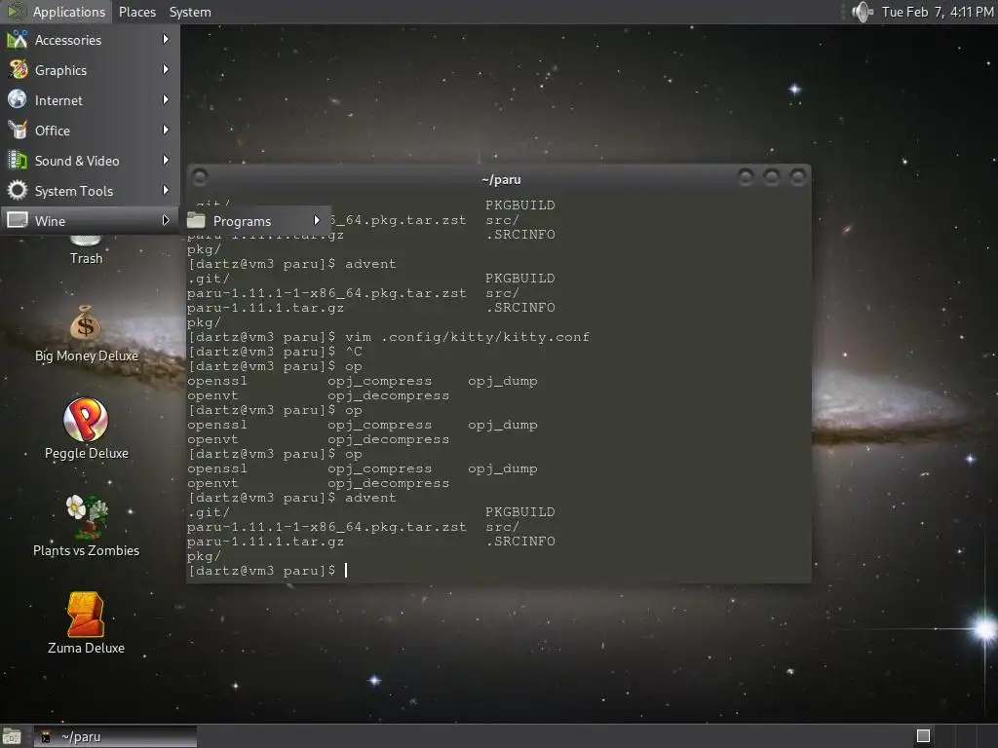This screenshot has height=748, width=998.
Task: Click the 'vim .config/kitty/kitty.conf' command text
Action: click(x=467, y=336)
